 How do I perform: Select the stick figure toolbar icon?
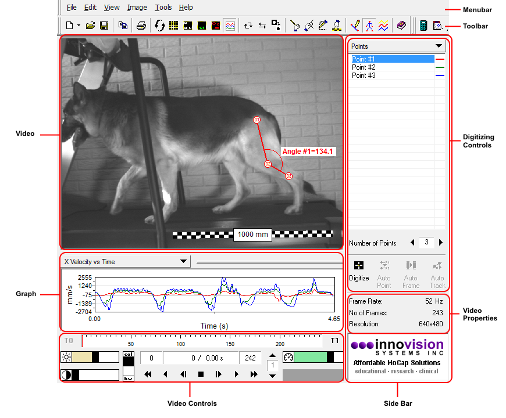[369, 26]
